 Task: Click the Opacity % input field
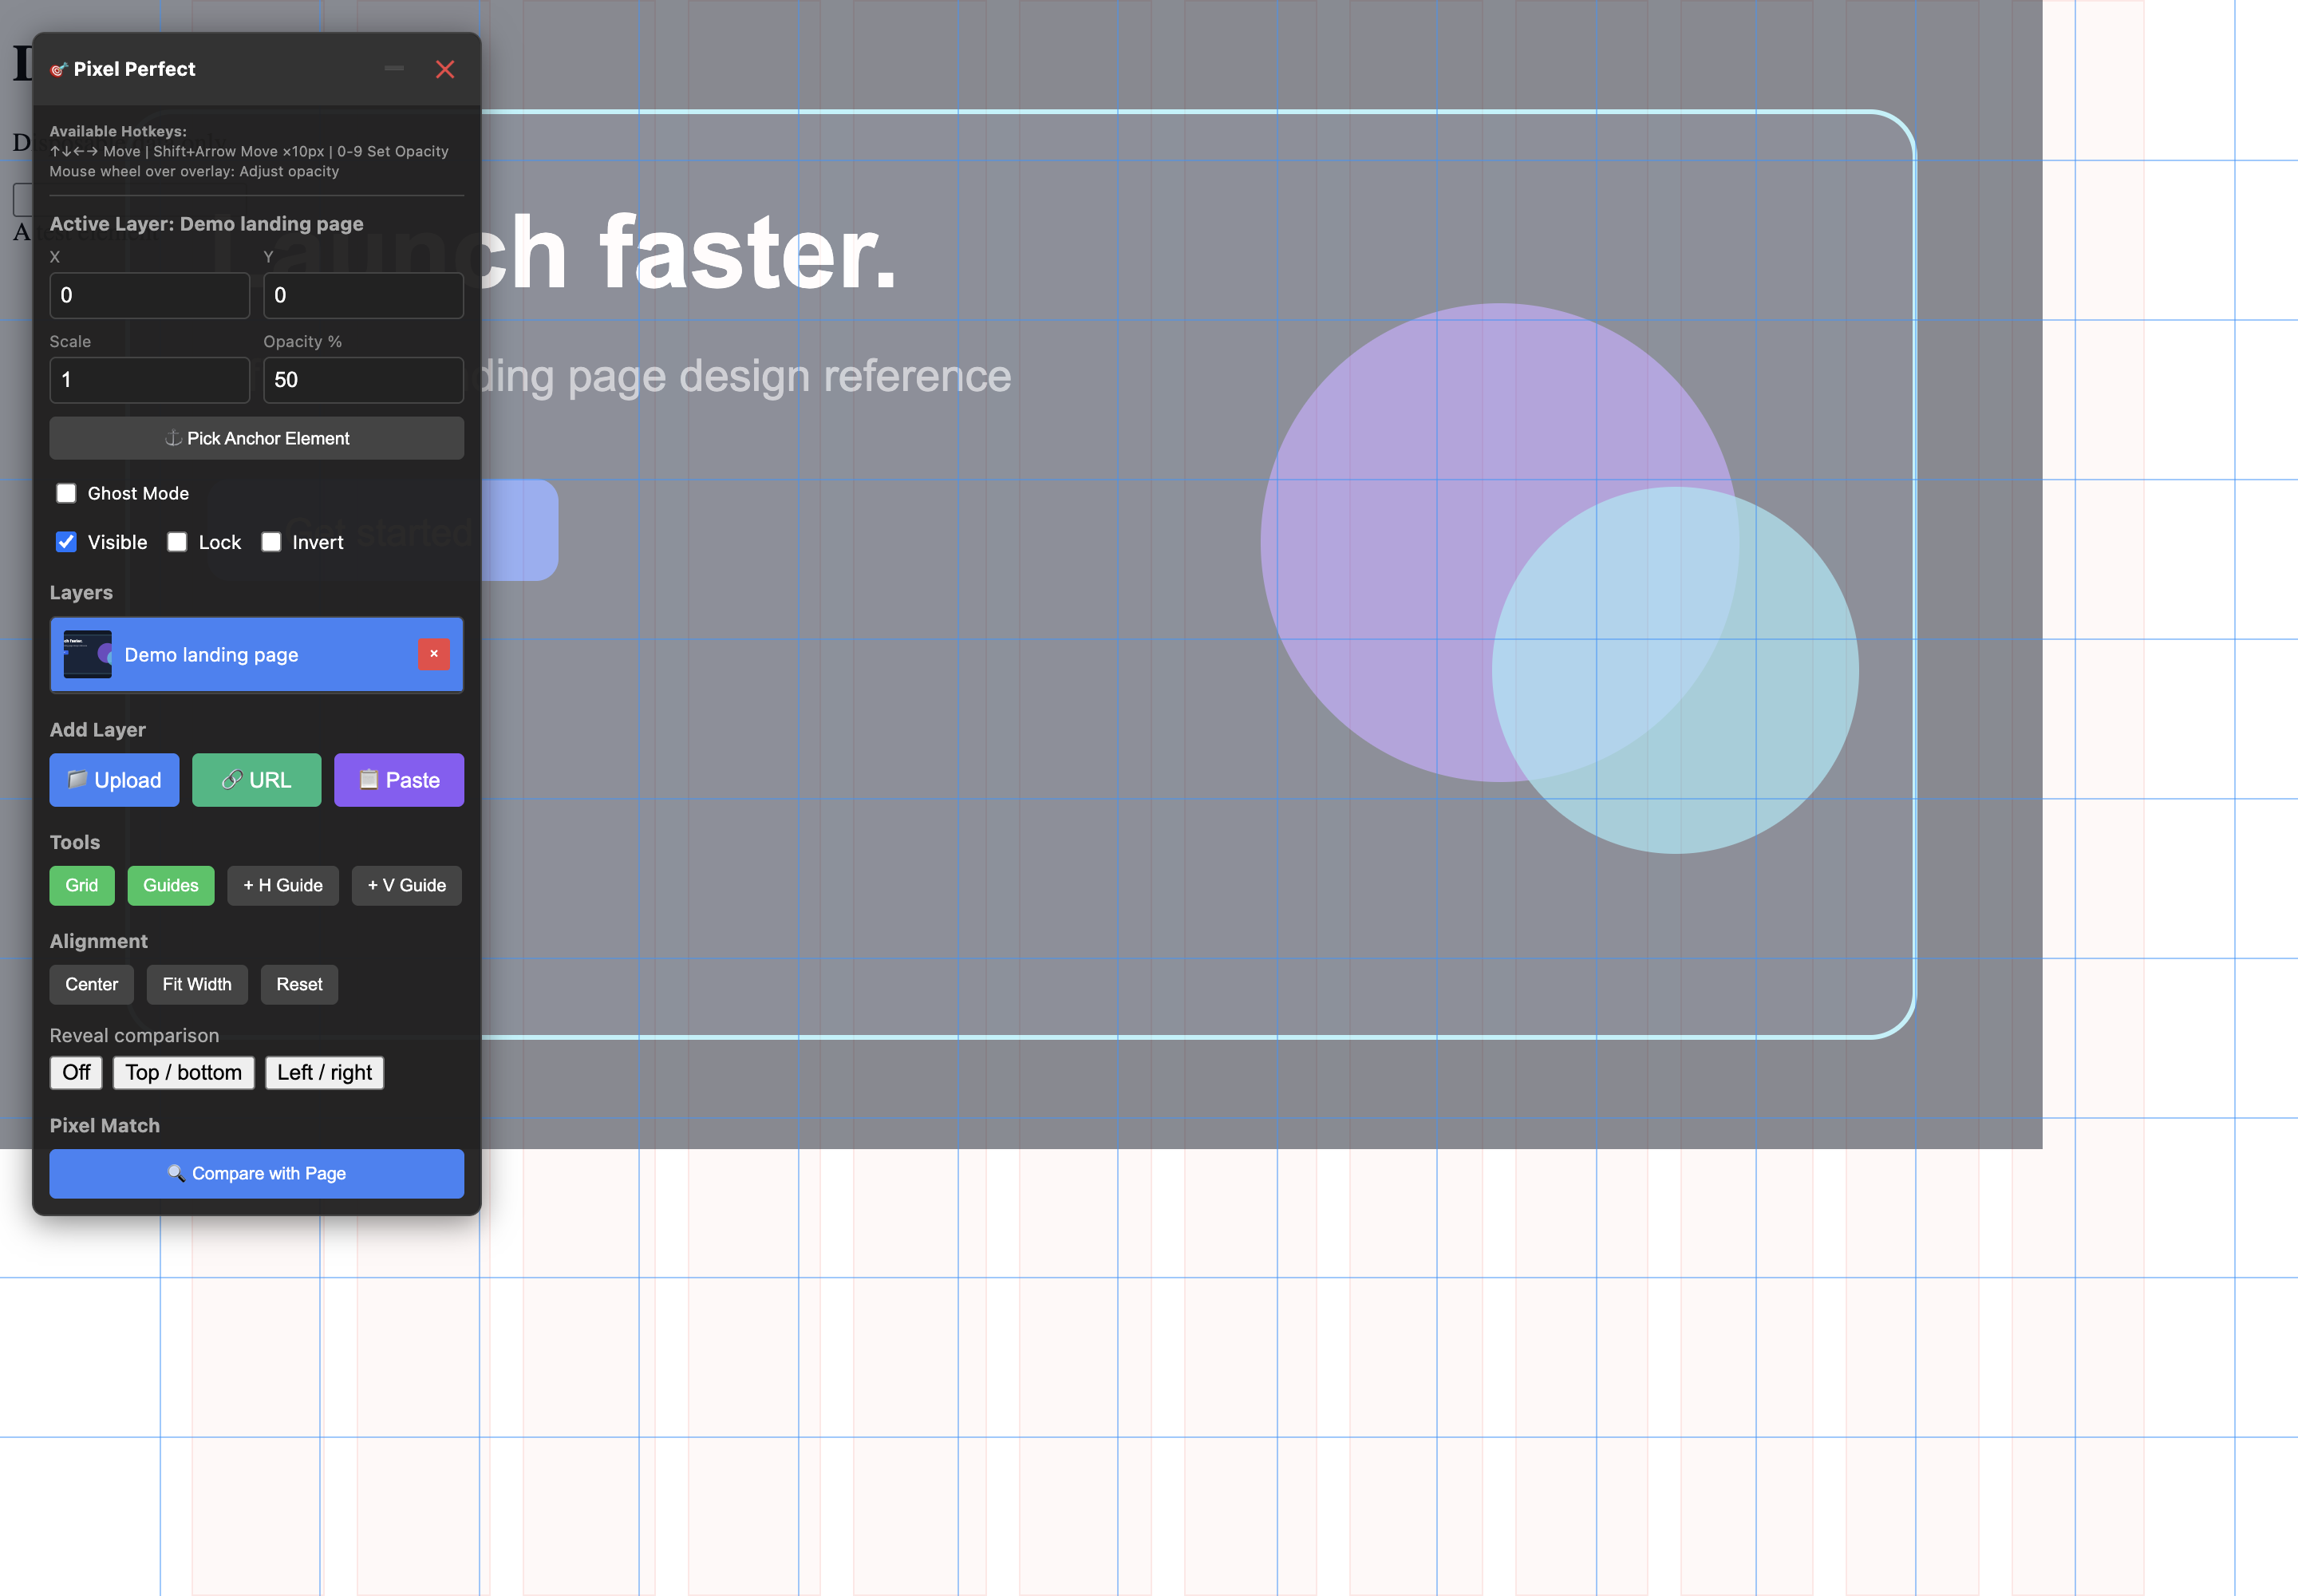[363, 380]
